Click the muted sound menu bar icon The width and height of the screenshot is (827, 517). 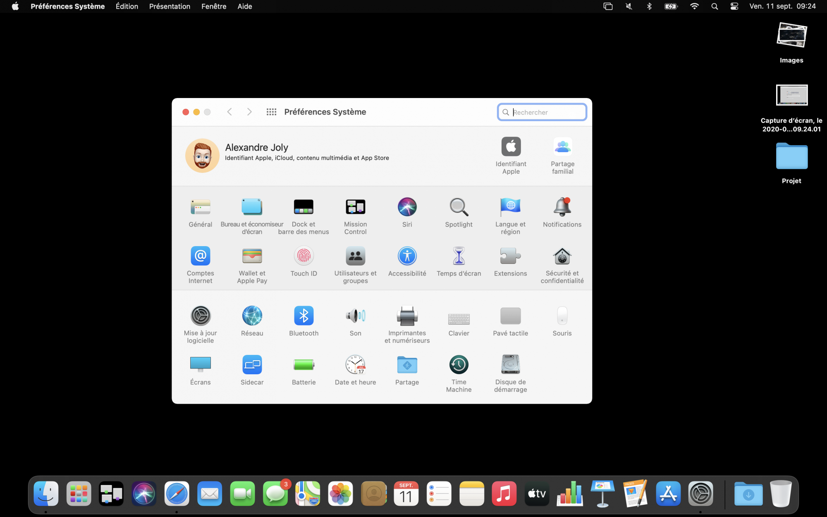click(x=629, y=6)
